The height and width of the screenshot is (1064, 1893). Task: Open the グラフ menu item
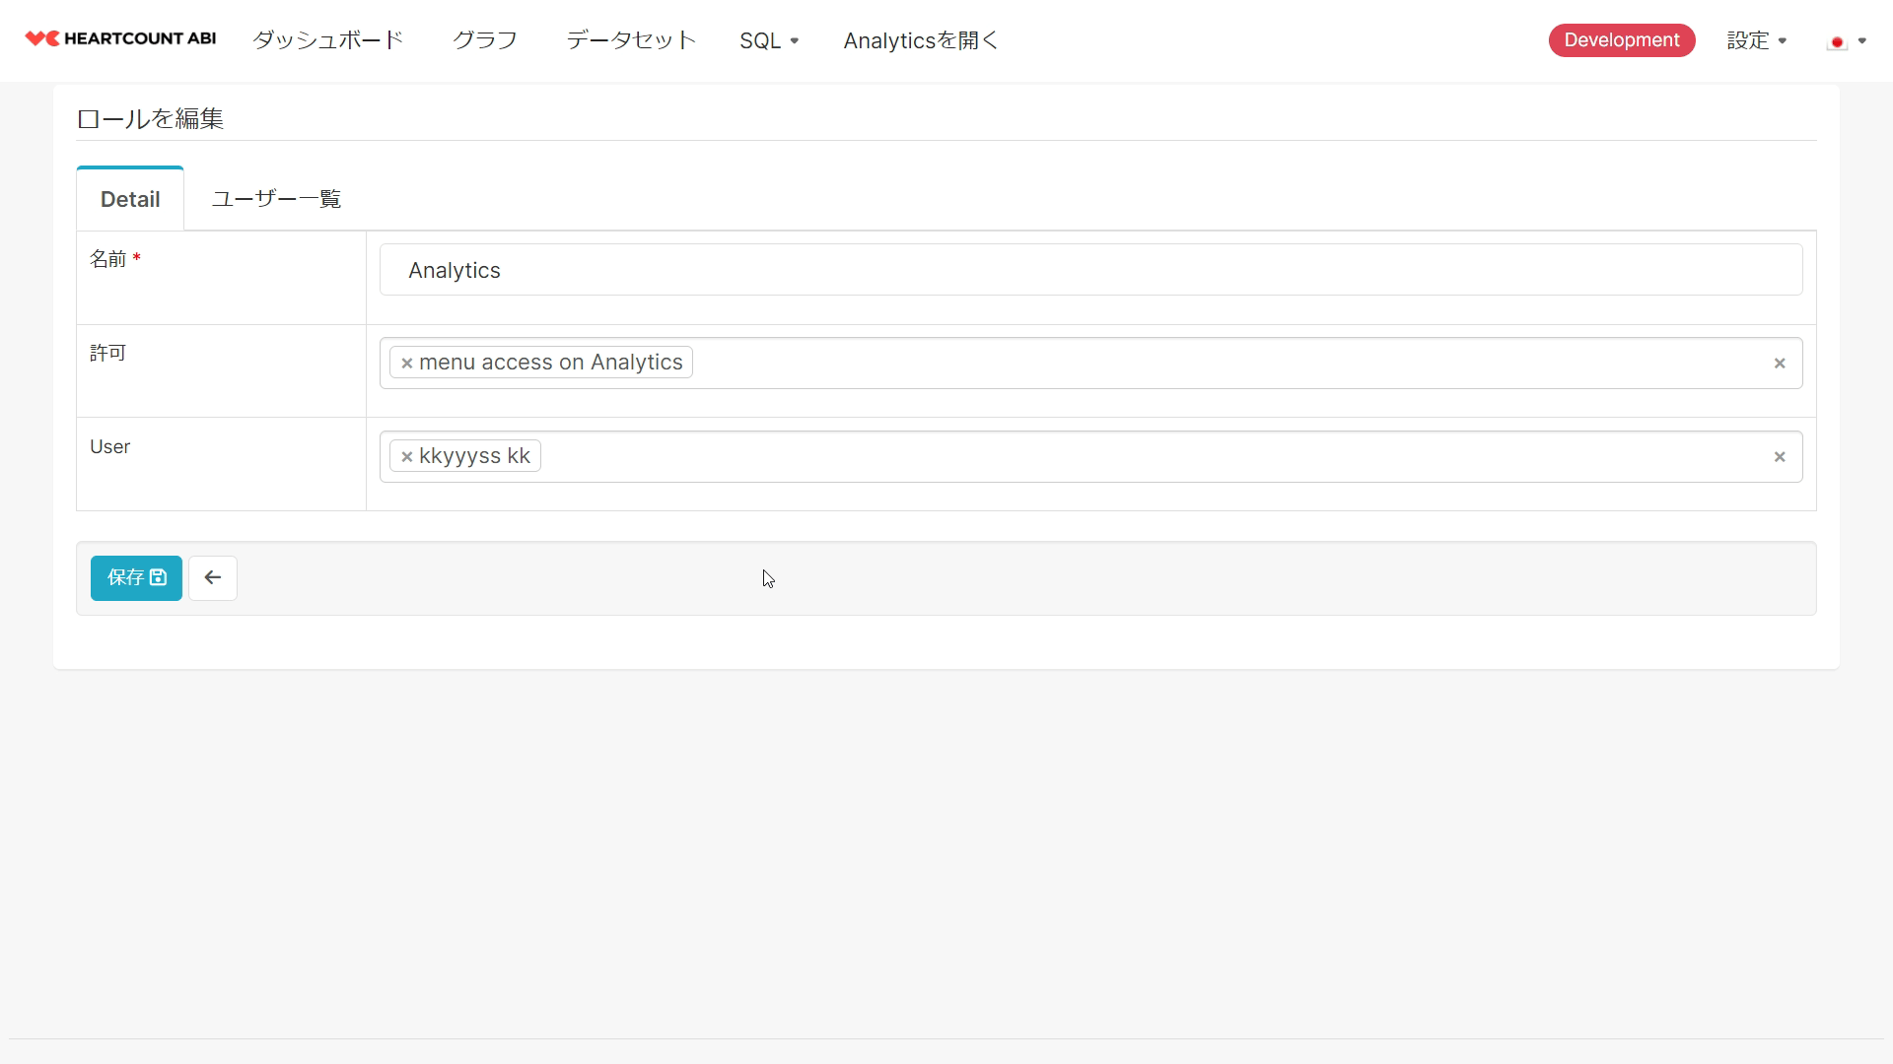pos(484,40)
